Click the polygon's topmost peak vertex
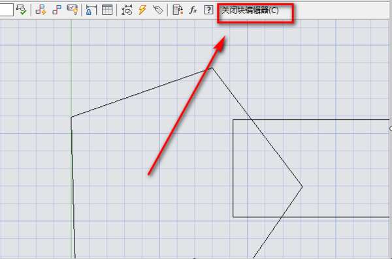The image size is (392, 259). [212, 68]
